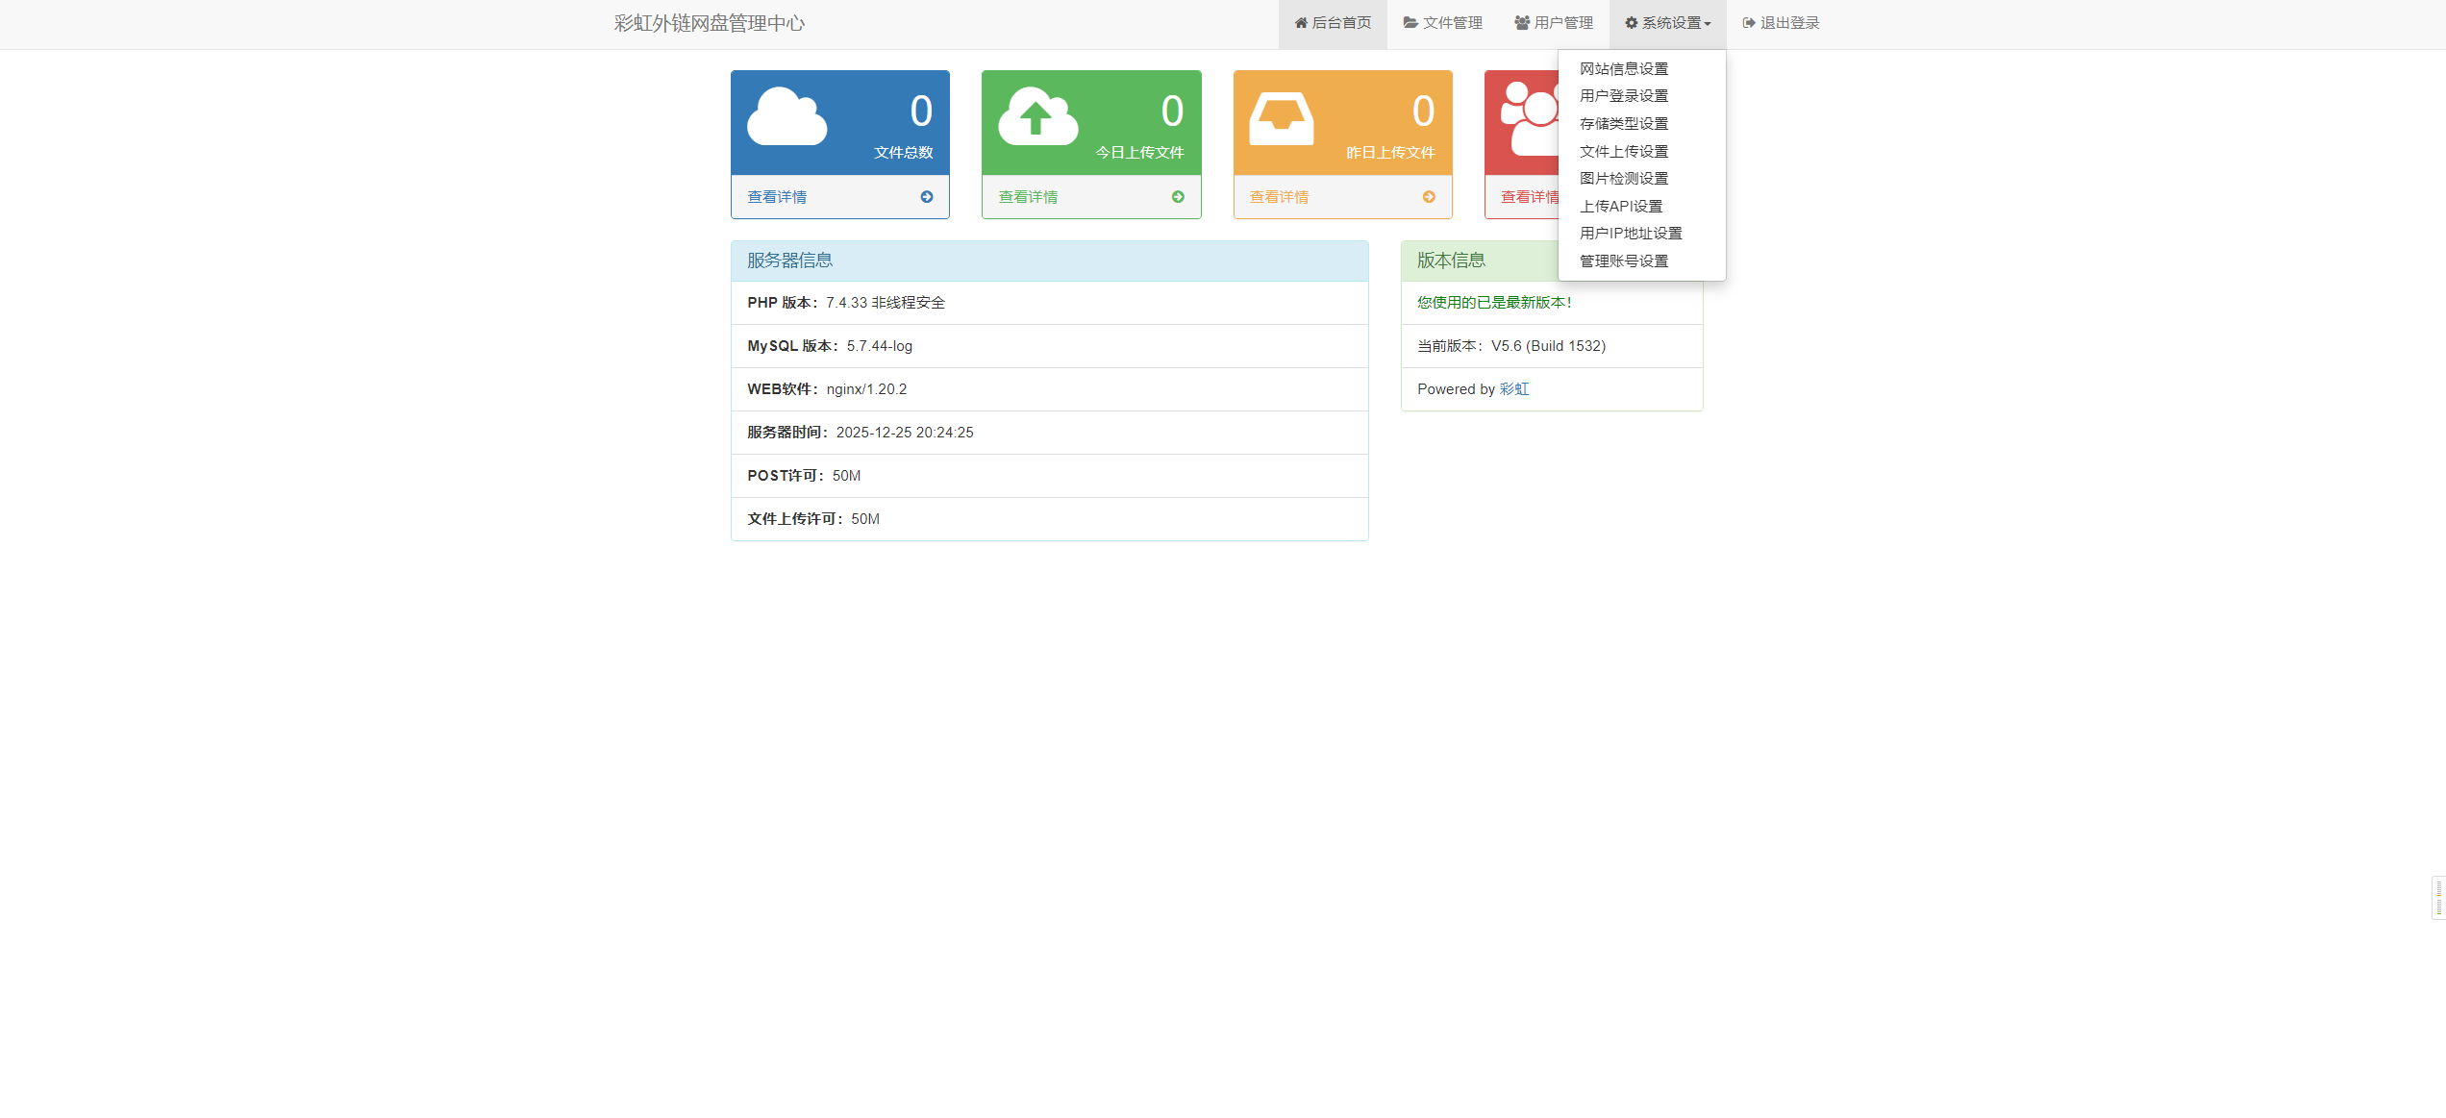The height and width of the screenshot is (1118, 2446).
Task: Open the 文件管理 navigation item
Action: click(1443, 23)
